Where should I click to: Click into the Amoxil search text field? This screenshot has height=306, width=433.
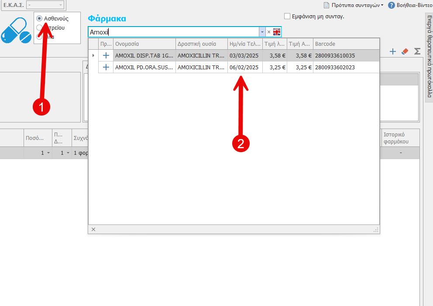175,32
